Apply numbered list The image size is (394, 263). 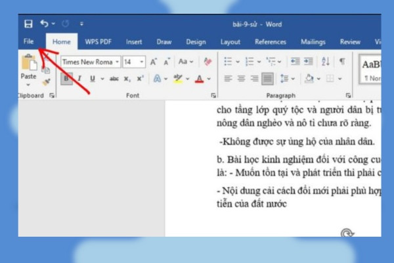point(250,62)
